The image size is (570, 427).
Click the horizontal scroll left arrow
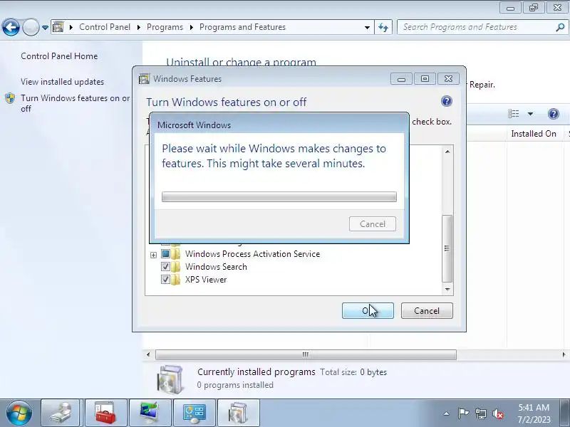(148, 354)
